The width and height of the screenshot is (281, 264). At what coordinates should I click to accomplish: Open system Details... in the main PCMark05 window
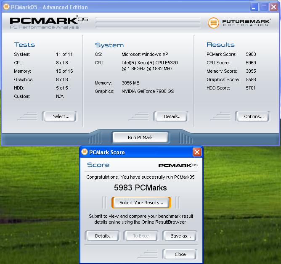[x=171, y=116]
